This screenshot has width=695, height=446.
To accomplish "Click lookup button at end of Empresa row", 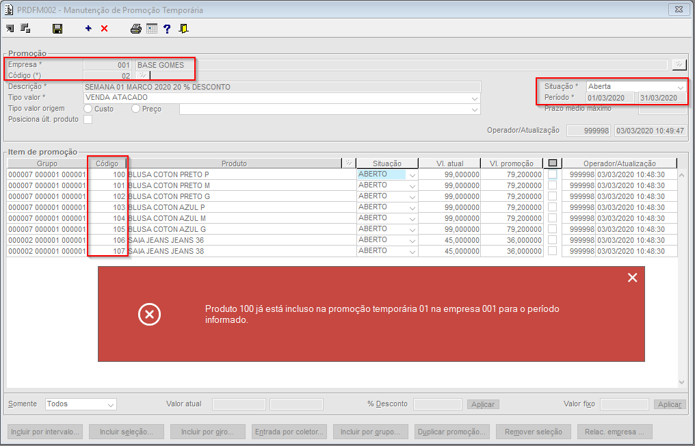I will click(x=679, y=65).
